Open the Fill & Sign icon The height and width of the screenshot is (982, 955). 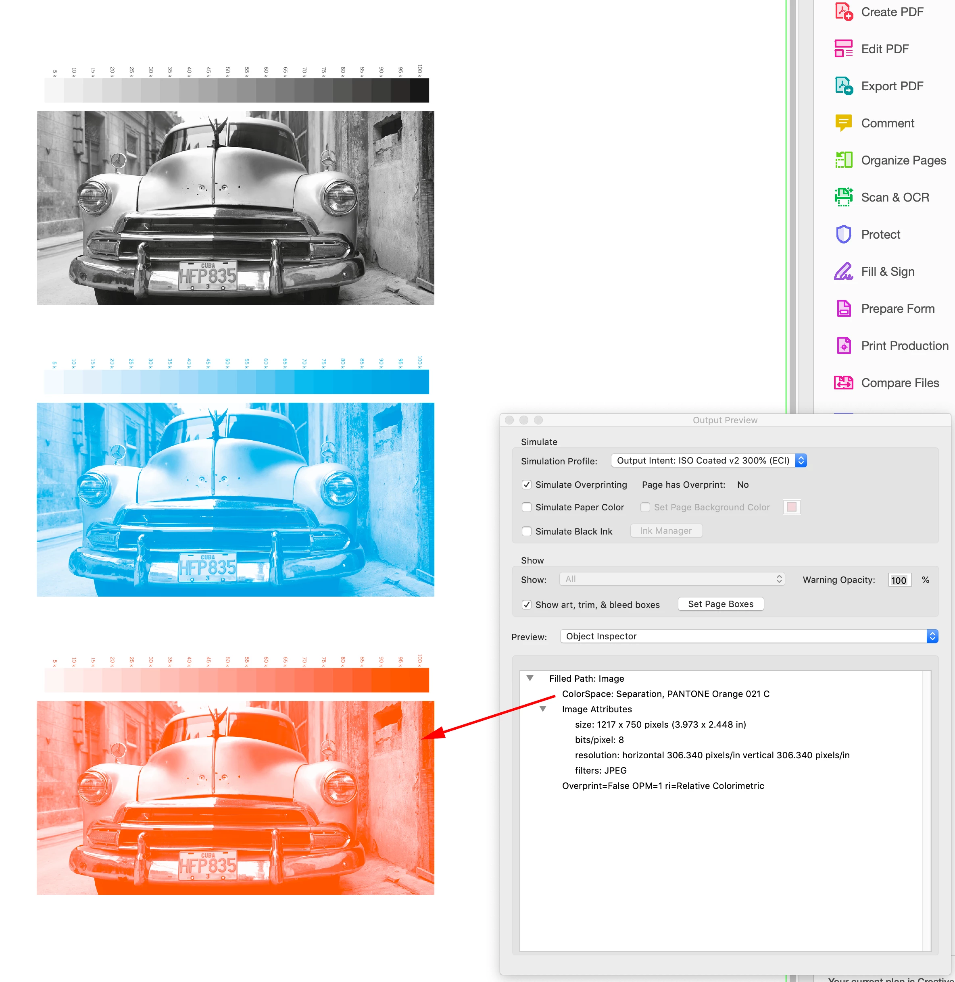click(x=844, y=271)
